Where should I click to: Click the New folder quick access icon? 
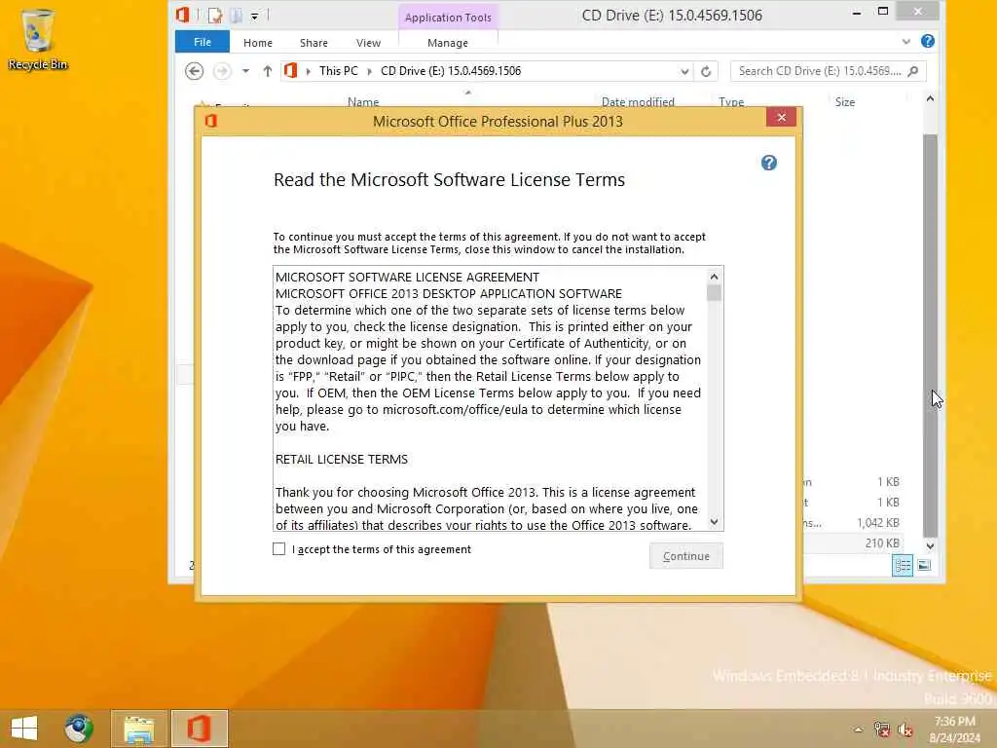[x=236, y=15]
